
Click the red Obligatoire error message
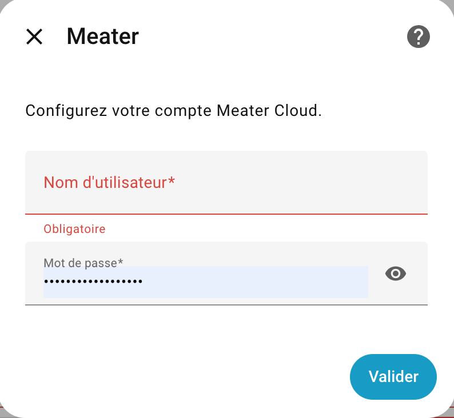point(75,229)
